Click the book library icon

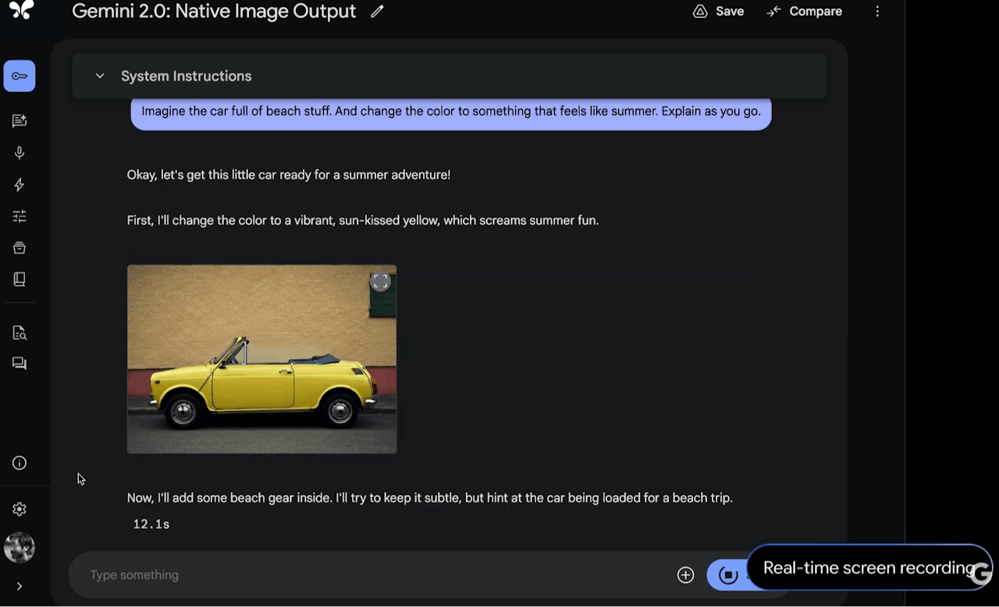point(20,279)
